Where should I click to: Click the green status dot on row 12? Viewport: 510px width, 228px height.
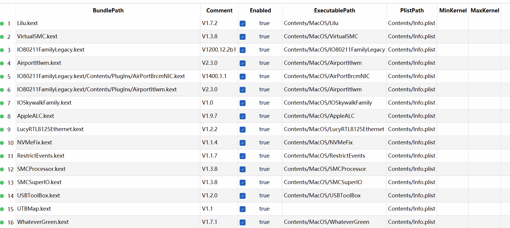pyautogui.click(x=2, y=169)
